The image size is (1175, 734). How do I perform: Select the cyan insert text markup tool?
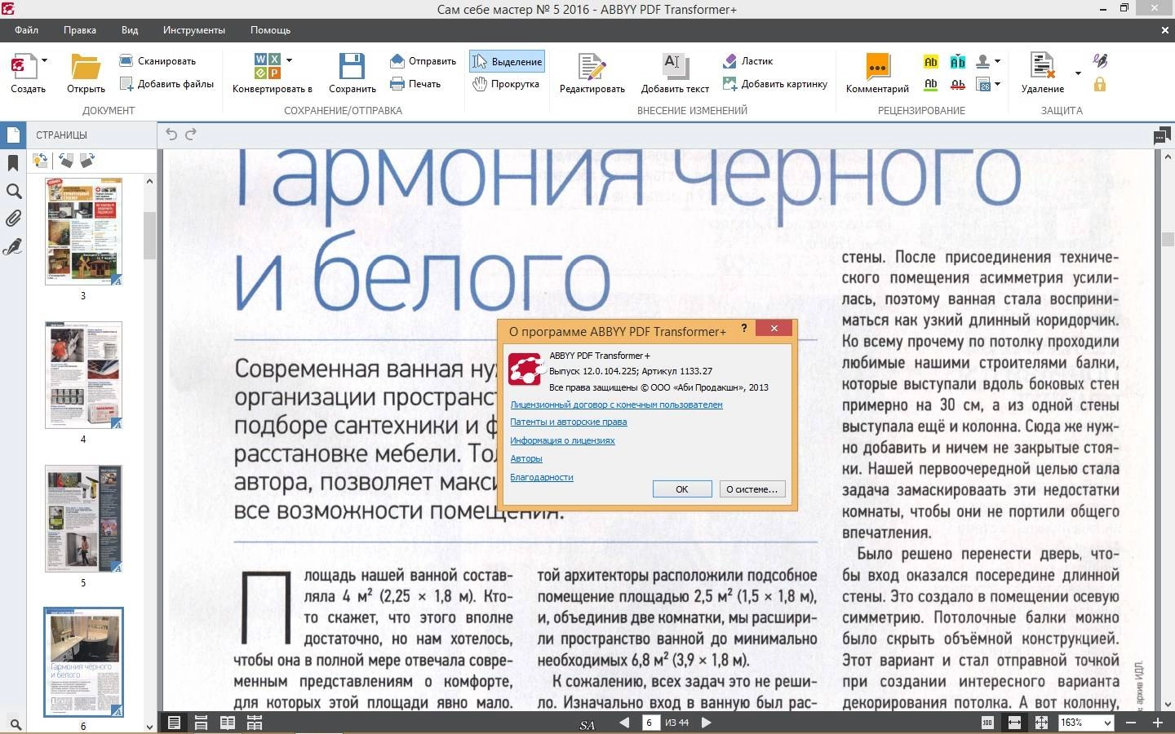tap(958, 61)
